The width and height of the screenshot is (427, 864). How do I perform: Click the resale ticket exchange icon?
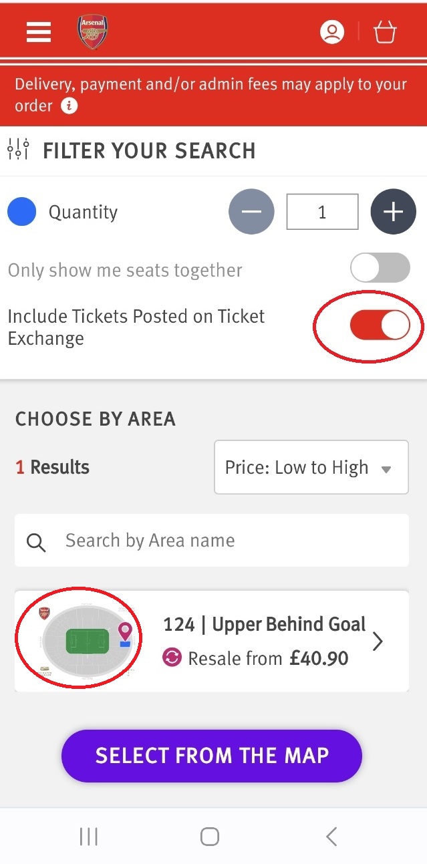(x=172, y=658)
